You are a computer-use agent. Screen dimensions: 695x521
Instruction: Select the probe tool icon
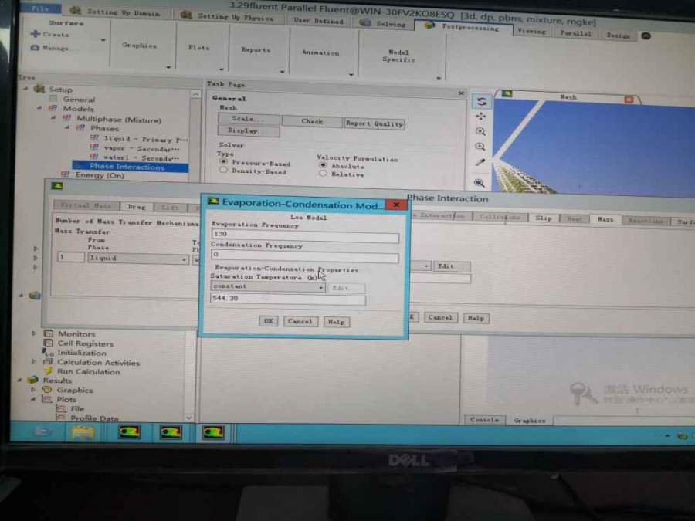480,162
